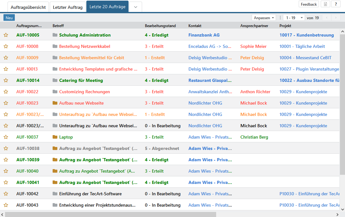Click folder icon beside Customizing Rechnungen
The width and height of the screenshot is (345, 217).
click(x=55, y=92)
